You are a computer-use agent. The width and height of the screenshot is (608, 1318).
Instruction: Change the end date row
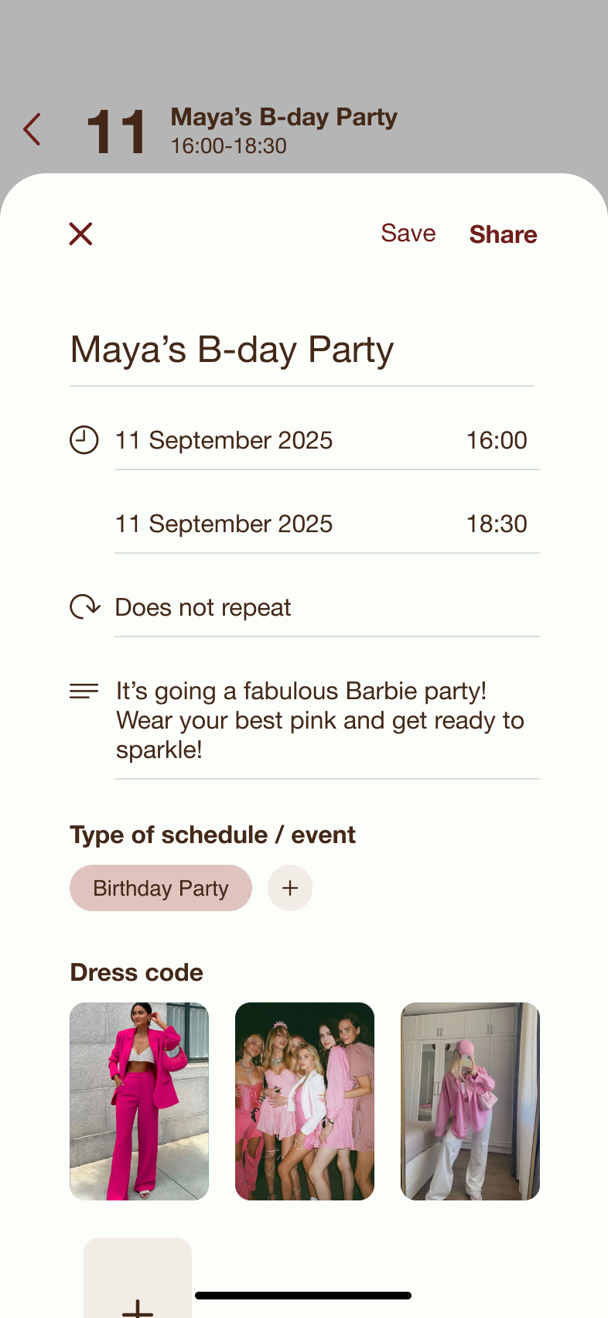click(x=224, y=524)
